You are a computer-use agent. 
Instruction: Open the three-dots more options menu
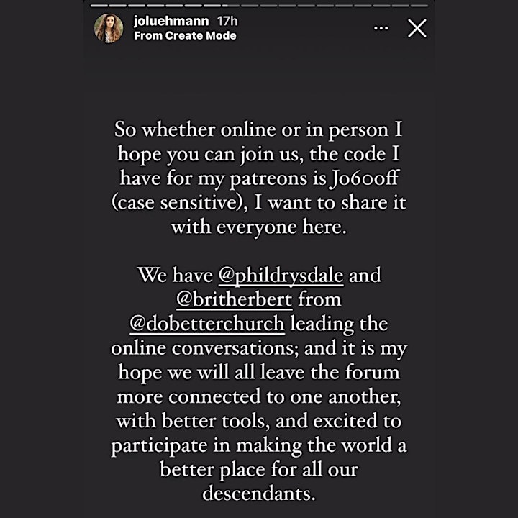point(381,28)
